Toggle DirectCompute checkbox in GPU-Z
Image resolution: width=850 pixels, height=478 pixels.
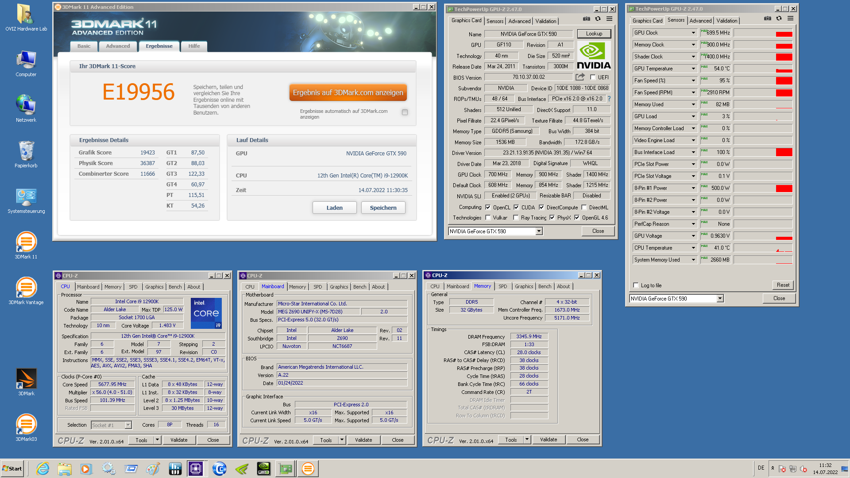pos(541,207)
